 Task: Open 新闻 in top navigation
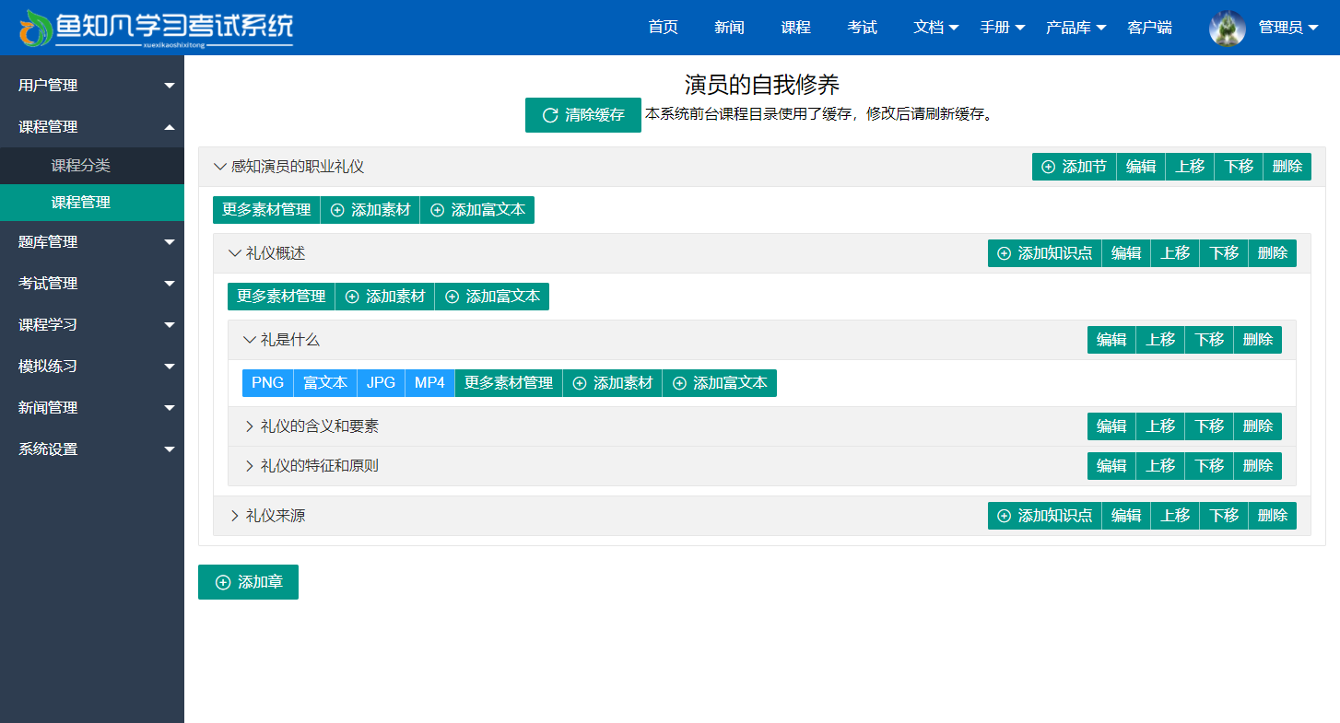click(x=729, y=28)
